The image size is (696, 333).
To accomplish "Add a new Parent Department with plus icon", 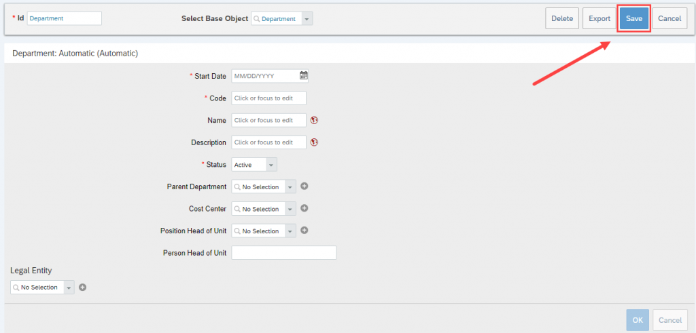I will pyautogui.click(x=304, y=187).
